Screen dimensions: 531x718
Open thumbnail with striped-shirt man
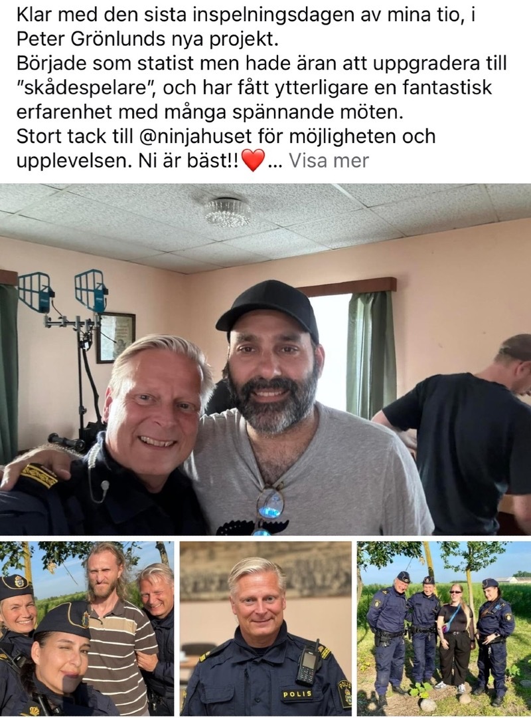[87, 628]
